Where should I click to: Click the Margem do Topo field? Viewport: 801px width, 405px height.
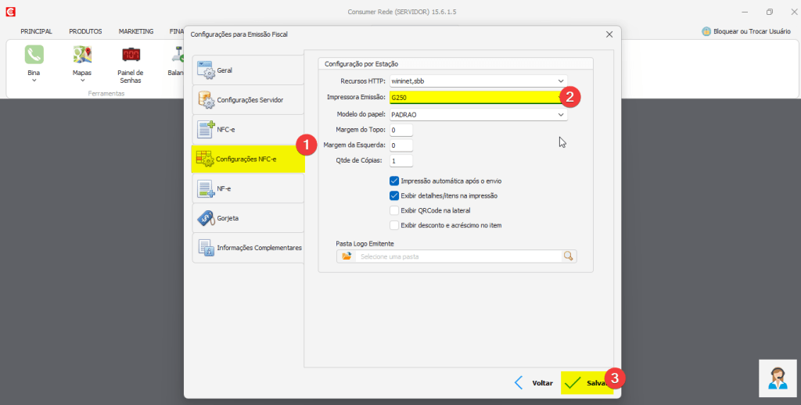coord(400,130)
